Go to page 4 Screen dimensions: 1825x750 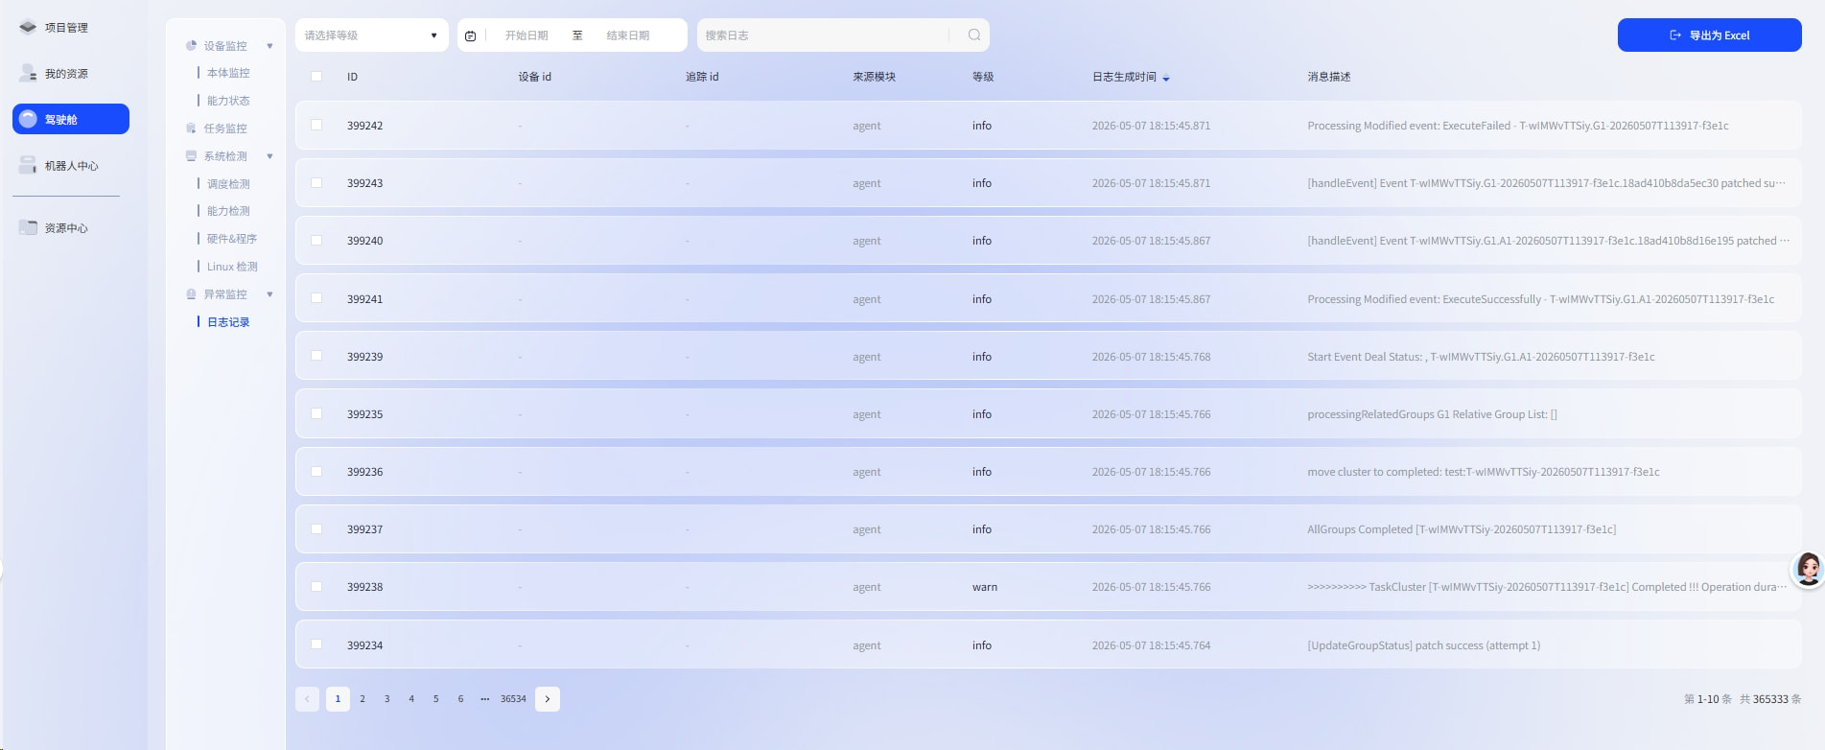(x=411, y=698)
